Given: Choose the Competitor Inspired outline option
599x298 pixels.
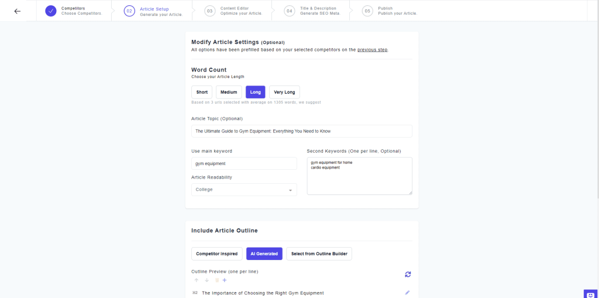Looking at the screenshot, I should [x=216, y=254].
